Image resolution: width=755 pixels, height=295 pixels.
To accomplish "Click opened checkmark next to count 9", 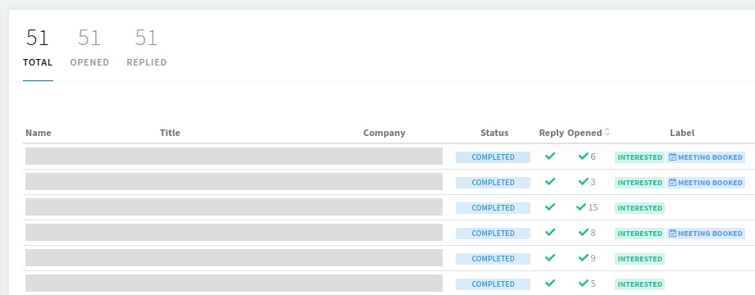I will coord(584,257).
